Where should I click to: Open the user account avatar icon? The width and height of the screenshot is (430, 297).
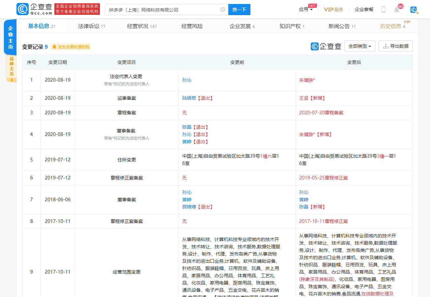pyautogui.click(x=414, y=10)
